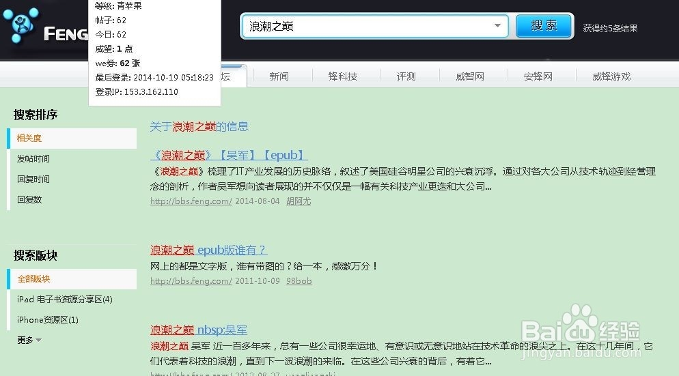
Task: Expand the 更多 board list
Action: [29, 340]
